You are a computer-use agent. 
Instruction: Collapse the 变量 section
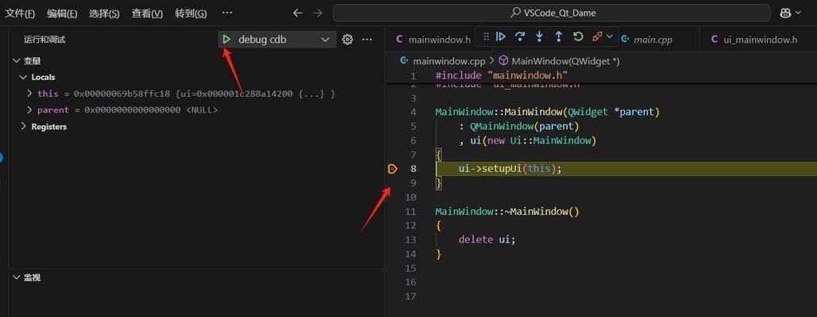[16, 61]
